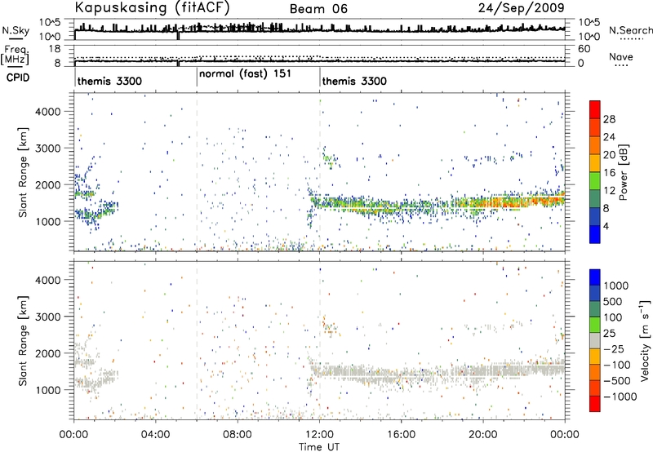Click the '-25' value on velocity color bar
653x452 pixels.
tap(615, 348)
